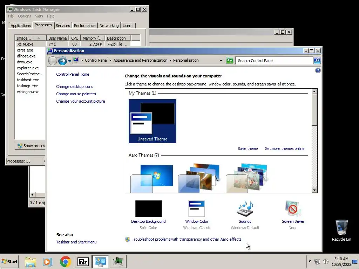Screen dimensions: 359x269
Task: Click the Desktop Background link
Action: coord(148,221)
